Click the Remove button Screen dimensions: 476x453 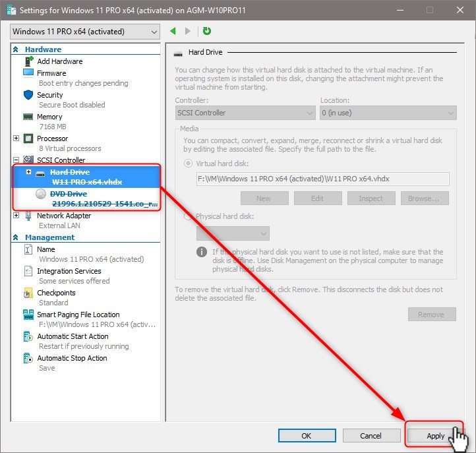click(x=432, y=315)
